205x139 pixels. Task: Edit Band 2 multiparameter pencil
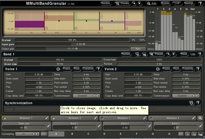pos(150,126)
